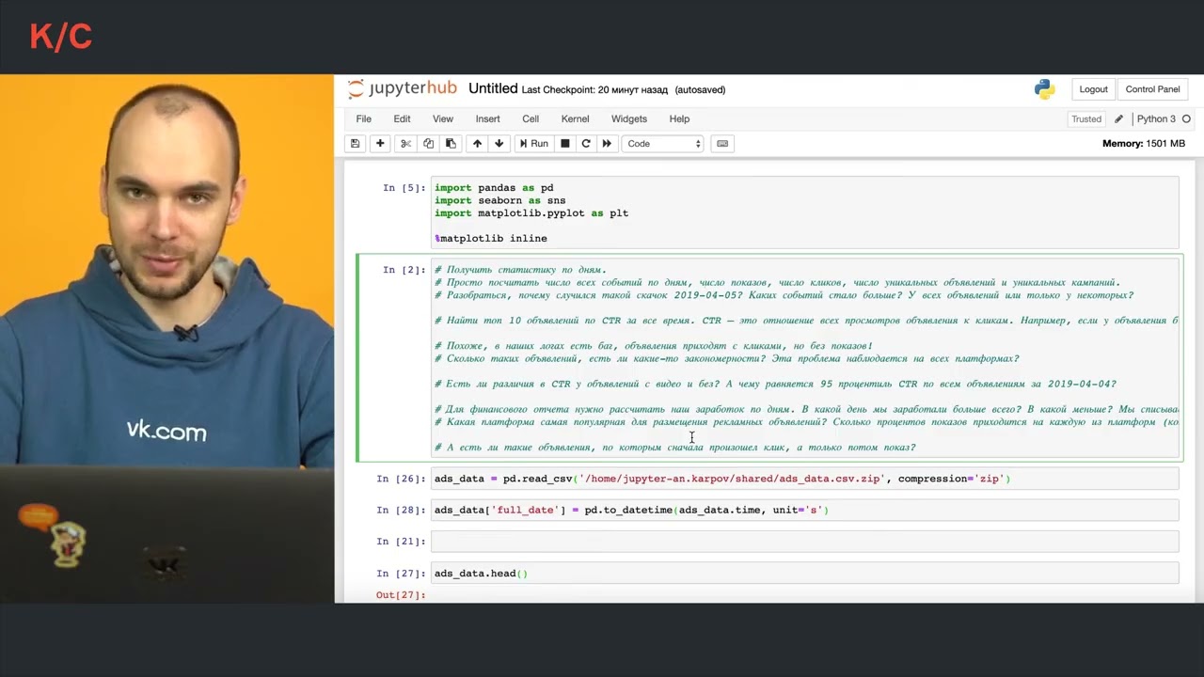The image size is (1204, 677).
Task: Open the File menu
Action: 363,119
